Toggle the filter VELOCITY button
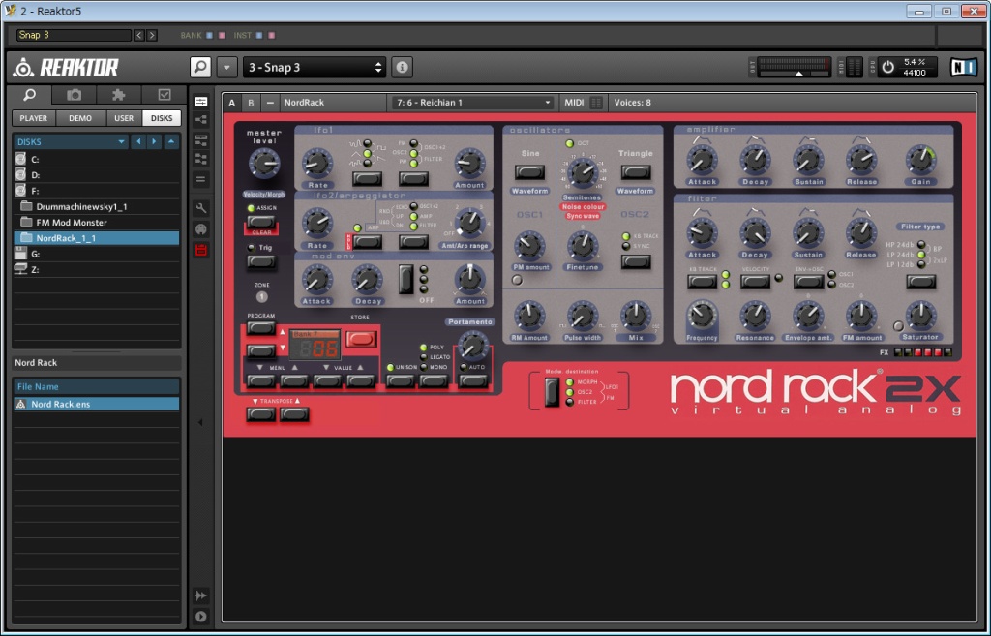Screen dimensions: 991x636 click(x=755, y=282)
